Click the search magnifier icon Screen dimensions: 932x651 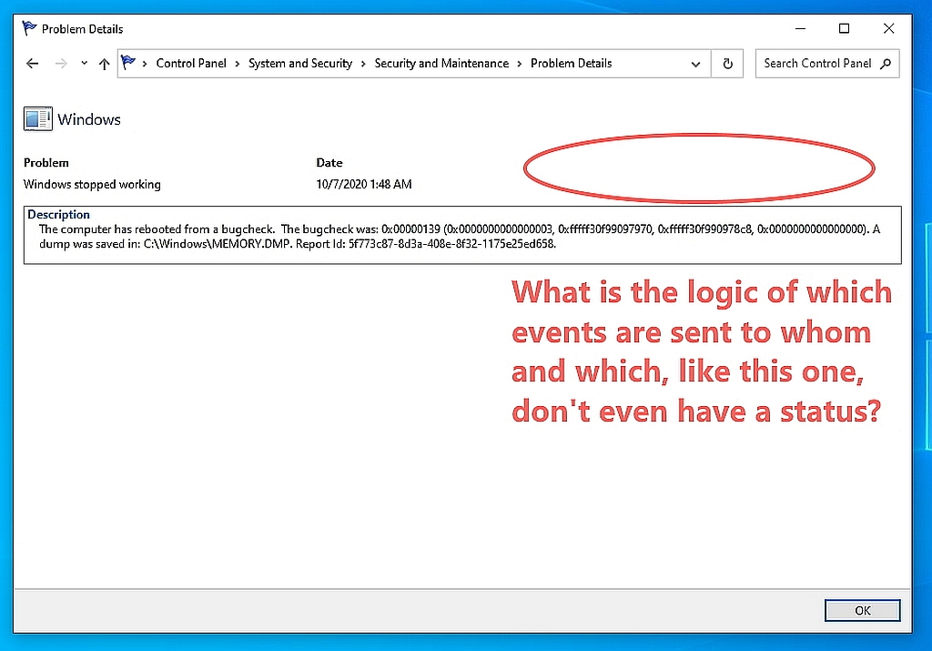886,63
